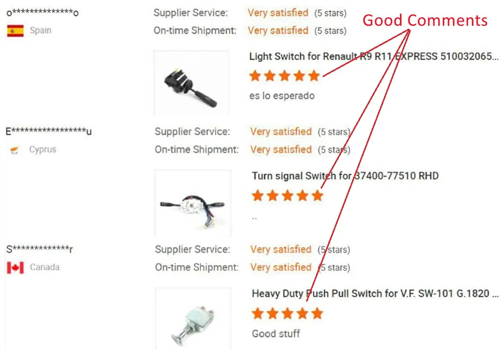This screenshot has width=503, height=353.
Task: Click the Renault light switch star rating
Action: 284,76
